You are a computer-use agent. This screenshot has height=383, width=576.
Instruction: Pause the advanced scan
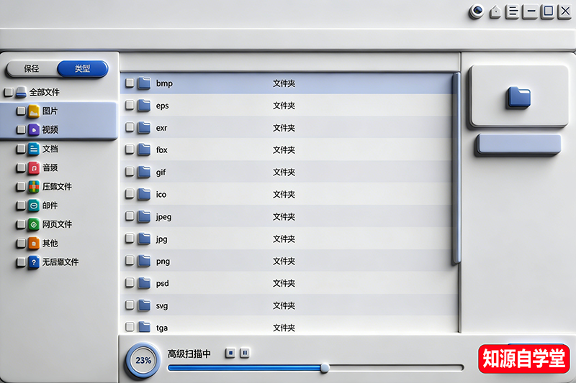click(245, 353)
